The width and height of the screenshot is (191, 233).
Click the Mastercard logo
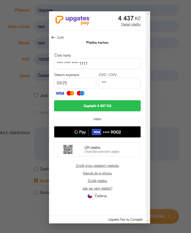pyautogui.click(x=70, y=93)
